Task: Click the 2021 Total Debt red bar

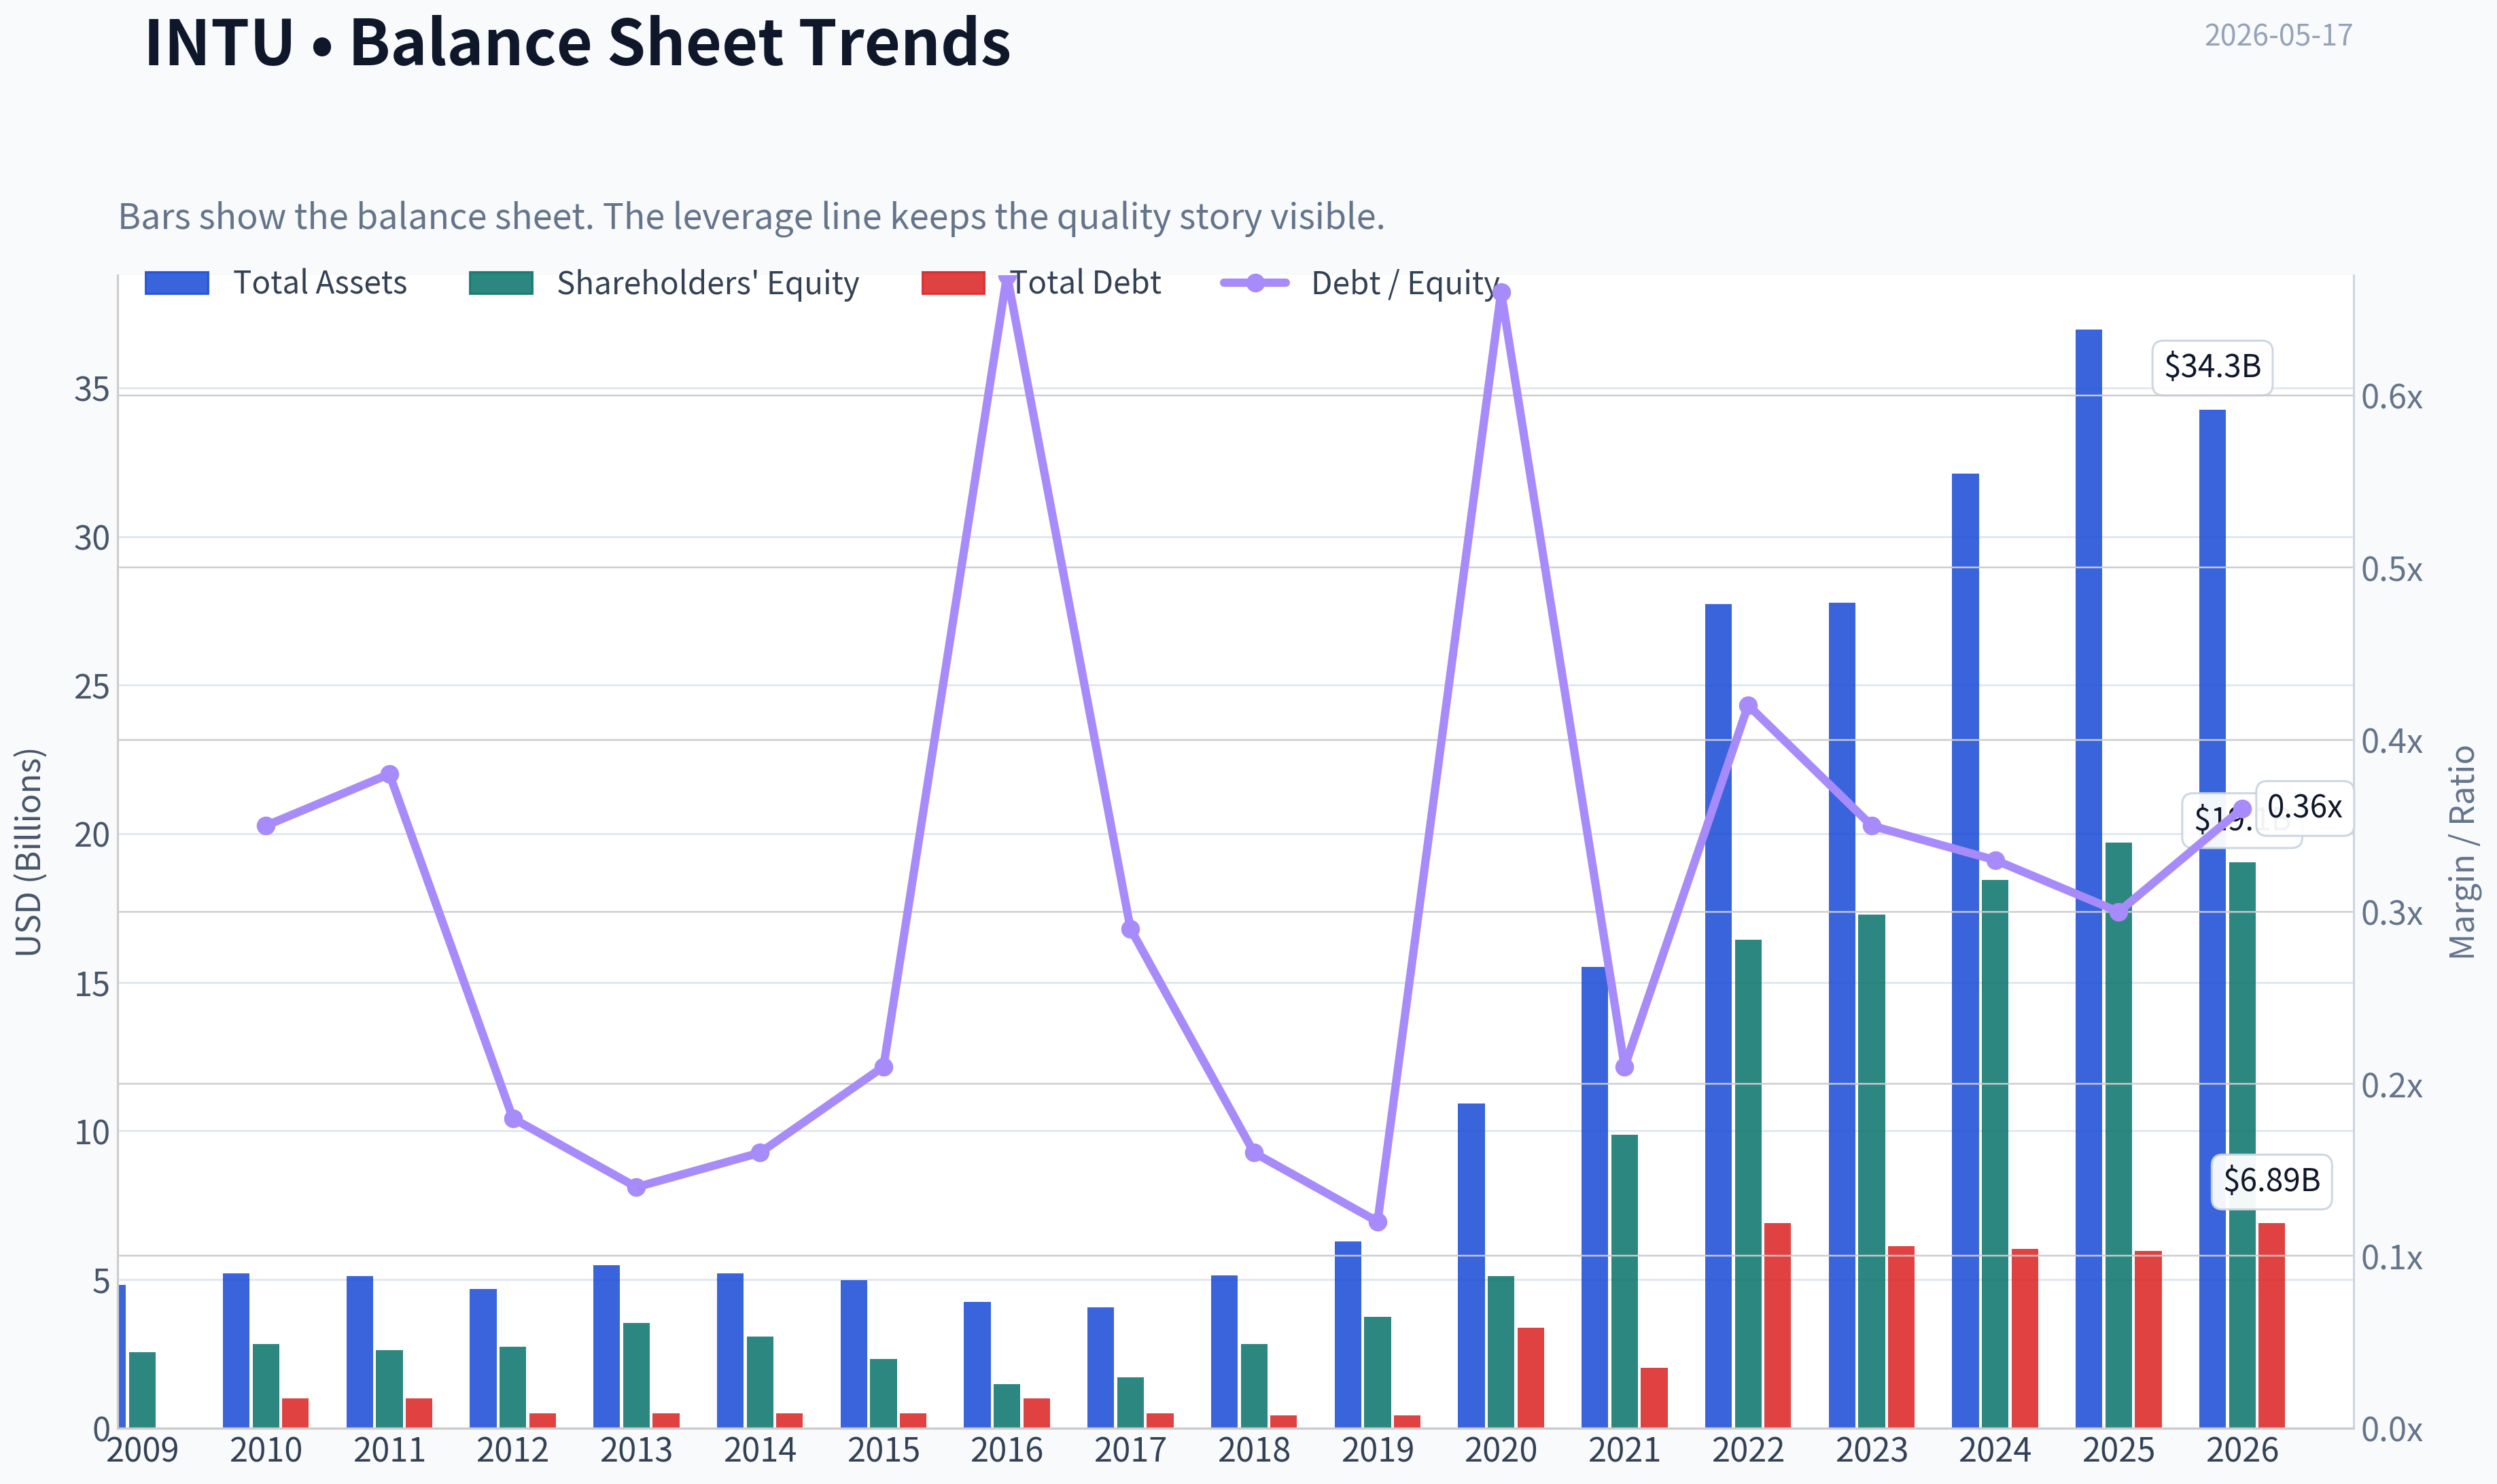Action: coord(1654,1397)
